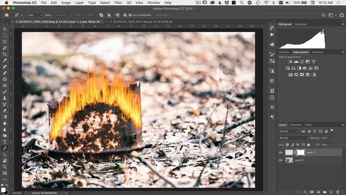The width and height of the screenshot is (346, 195).
Task: Open the Opacity slider dropdown
Action: (331, 138)
